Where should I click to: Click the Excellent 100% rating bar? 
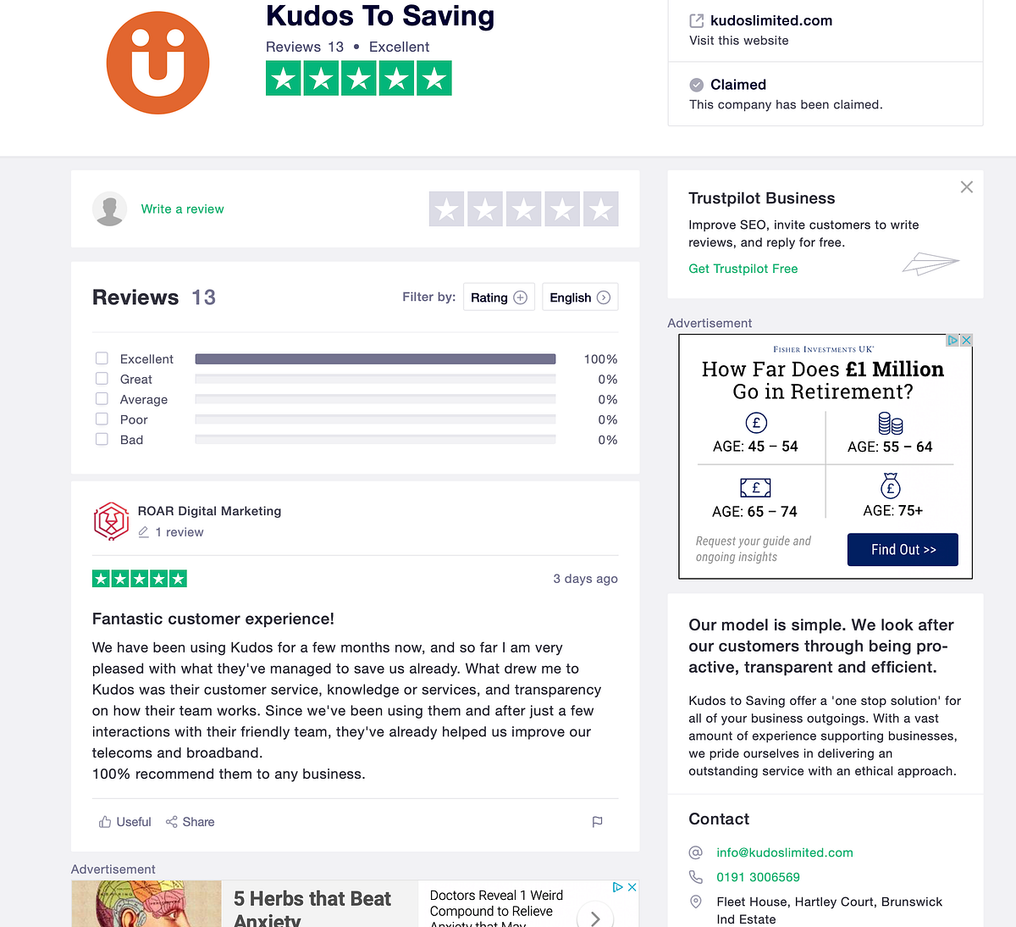[375, 358]
